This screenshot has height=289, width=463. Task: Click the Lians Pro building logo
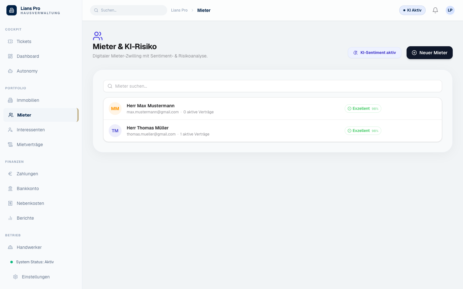click(x=12, y=10)
